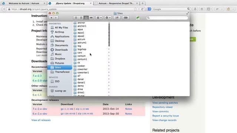Click the green leaf toolbar icon

point(138,18)
